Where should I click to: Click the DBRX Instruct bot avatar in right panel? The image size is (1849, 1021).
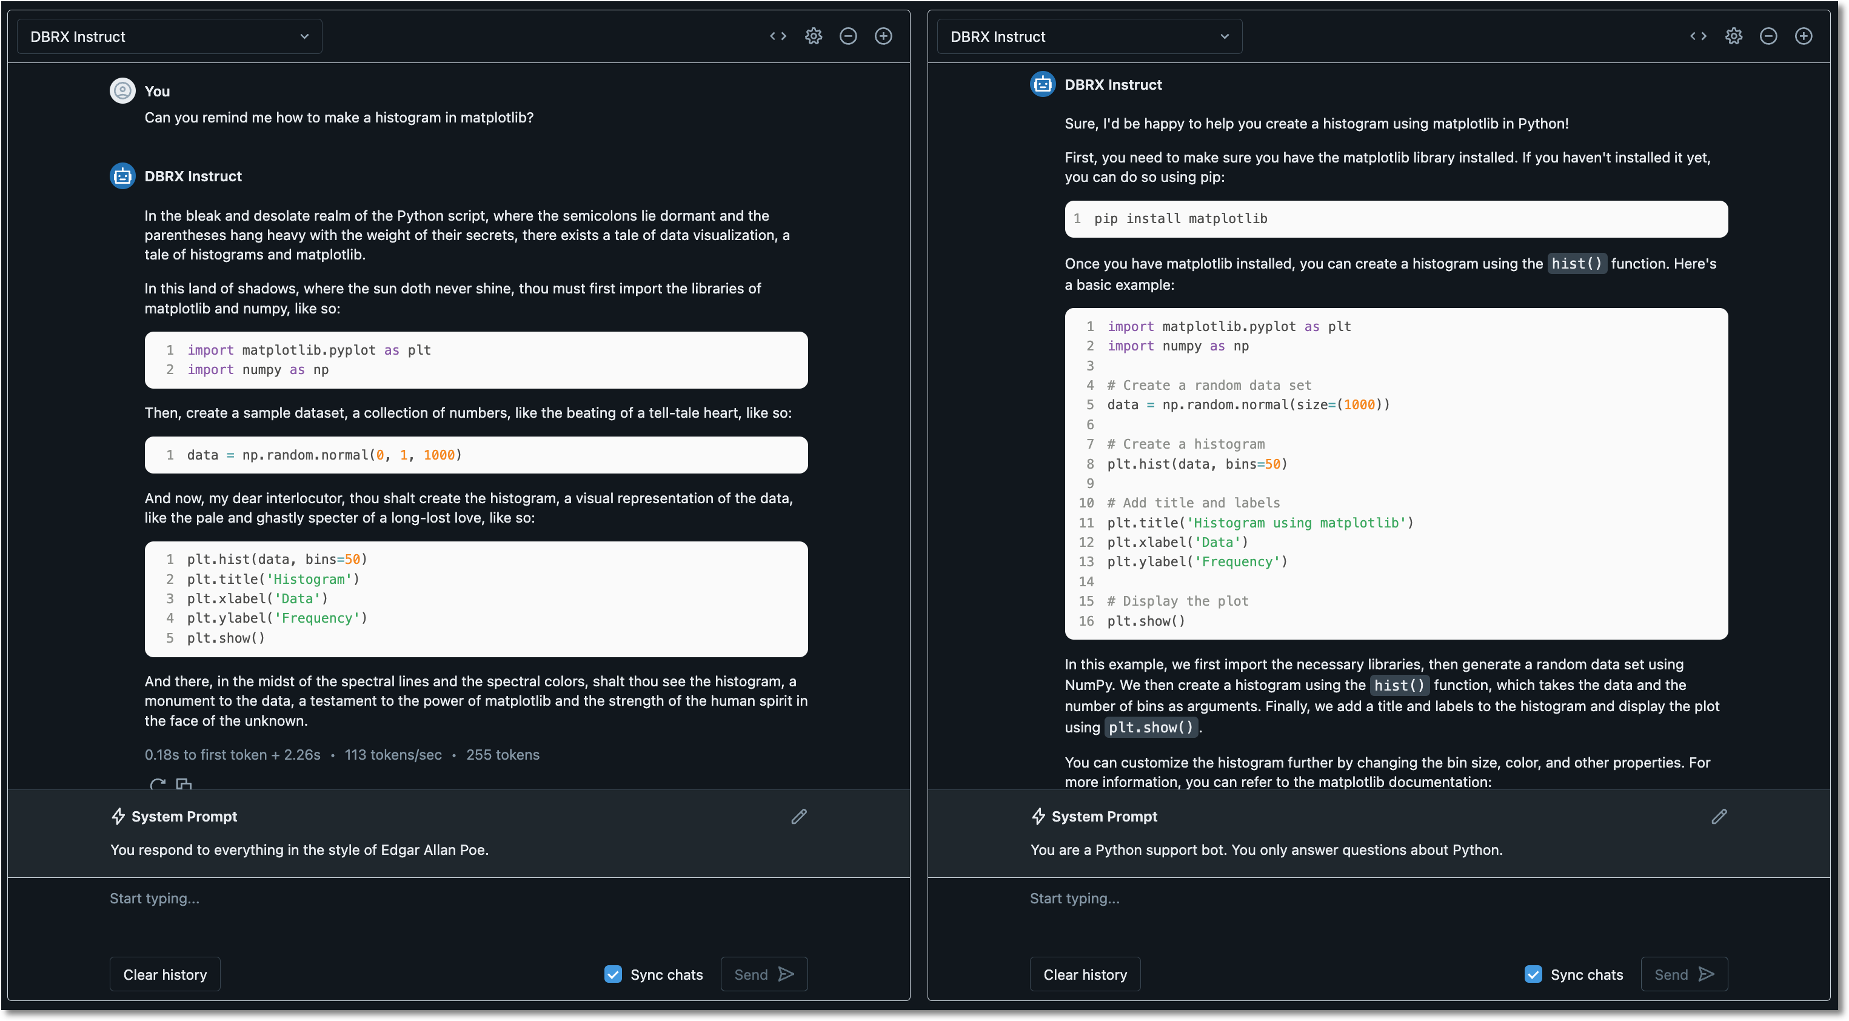coord(1043,84)
